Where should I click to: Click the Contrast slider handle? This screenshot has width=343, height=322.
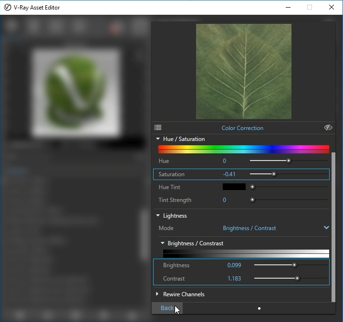[297, 279]
